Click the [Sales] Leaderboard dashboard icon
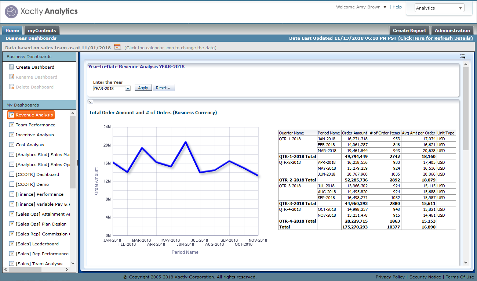477x281 pixels. pos(12,244)
